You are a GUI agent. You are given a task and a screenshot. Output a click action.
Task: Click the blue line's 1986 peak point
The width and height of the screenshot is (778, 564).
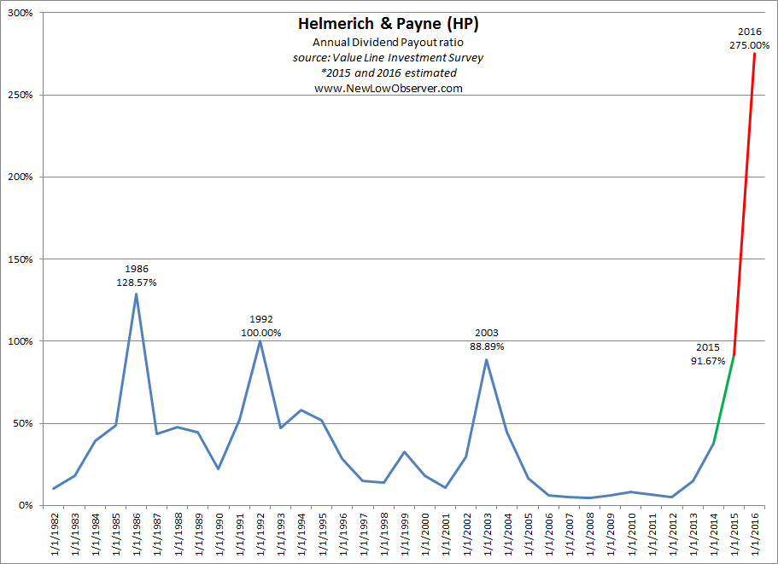pos(137,294)
